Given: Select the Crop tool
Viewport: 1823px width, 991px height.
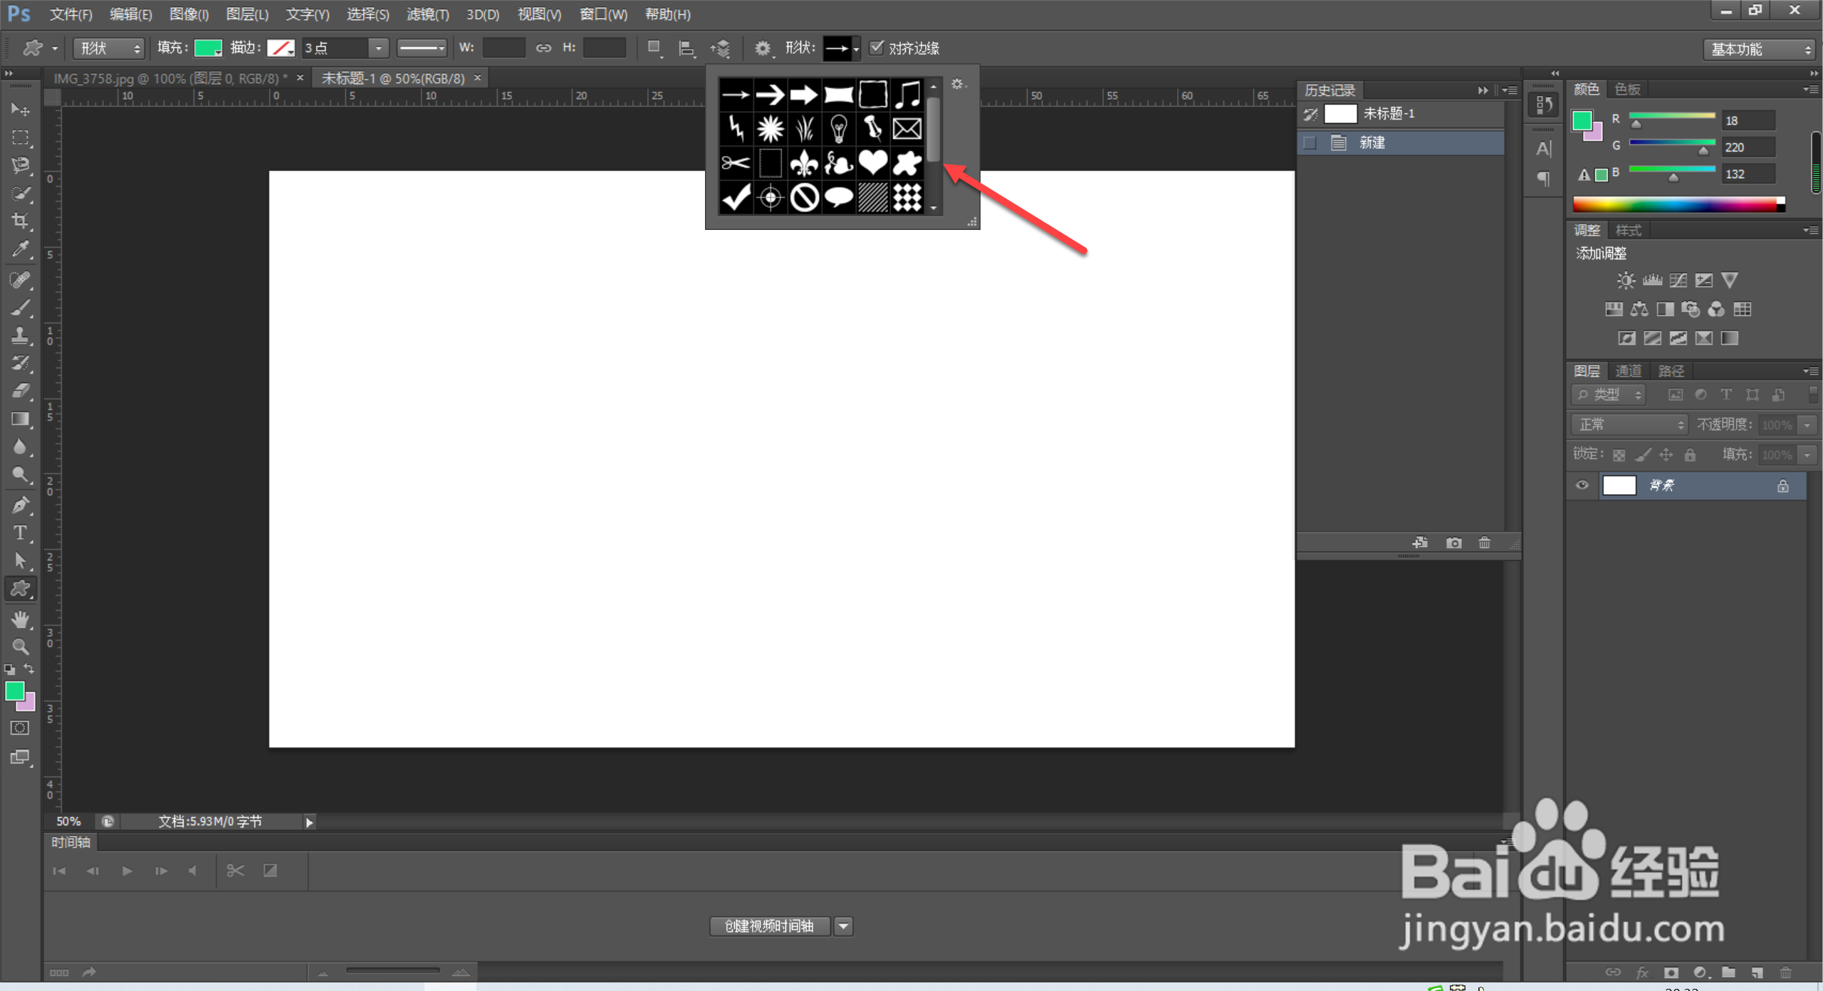Looking at the screenshot, I should pos(21,221).
